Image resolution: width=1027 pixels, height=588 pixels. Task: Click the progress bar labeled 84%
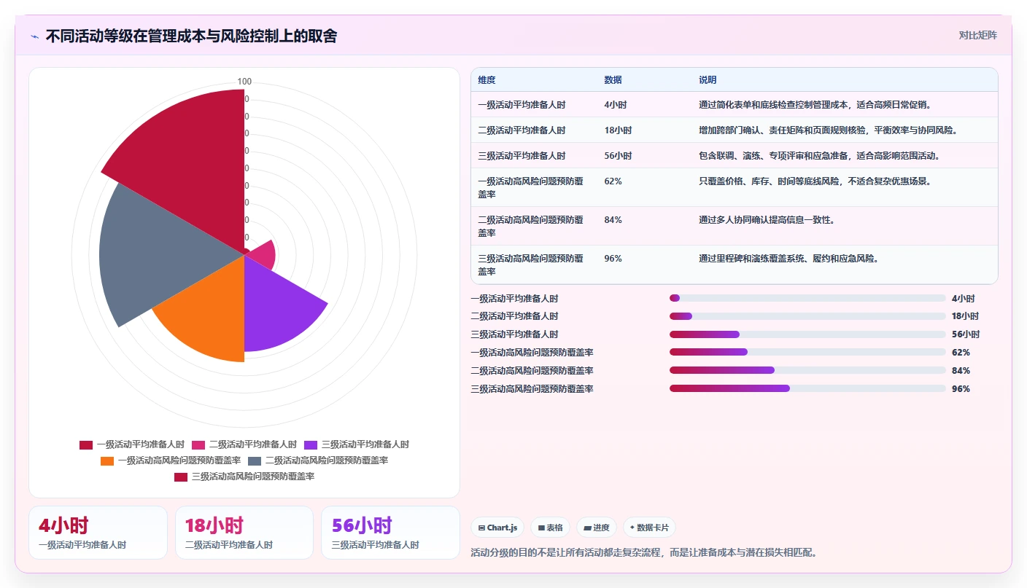[807, 370]
